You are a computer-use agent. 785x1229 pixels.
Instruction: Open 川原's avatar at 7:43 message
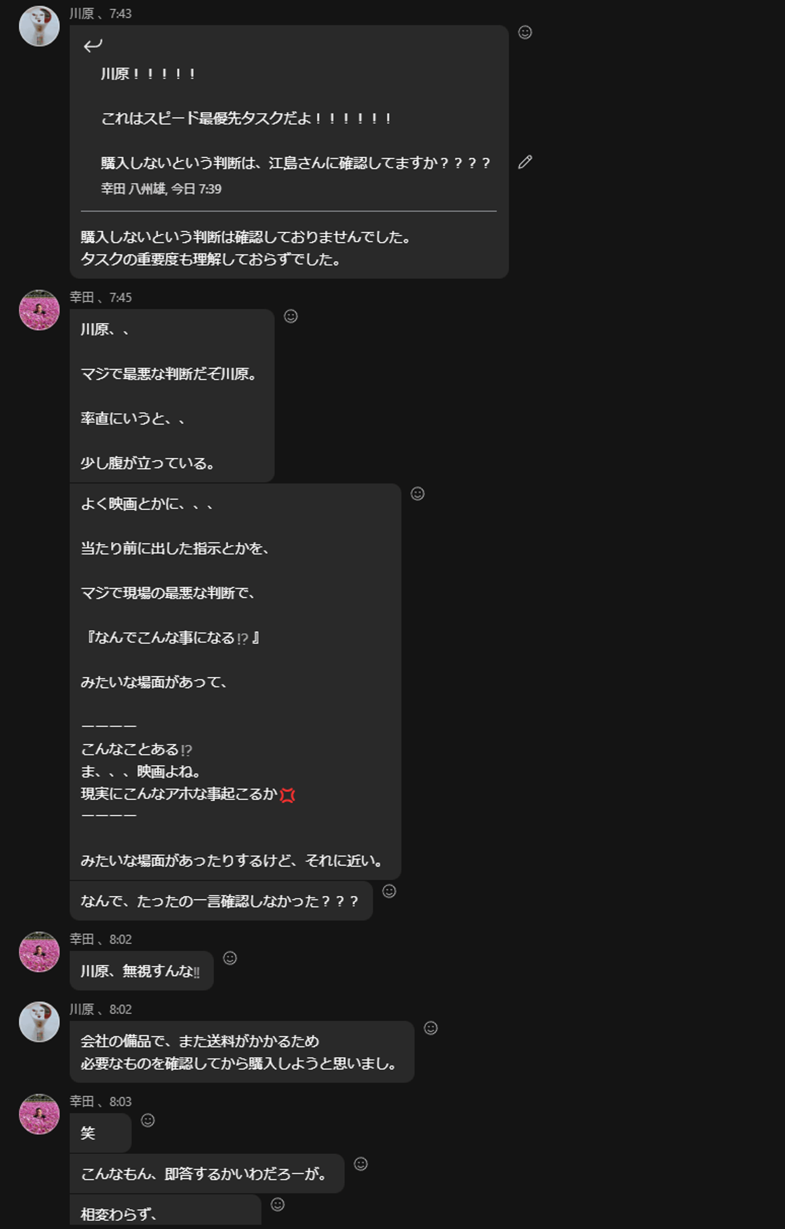click(39, 26)
